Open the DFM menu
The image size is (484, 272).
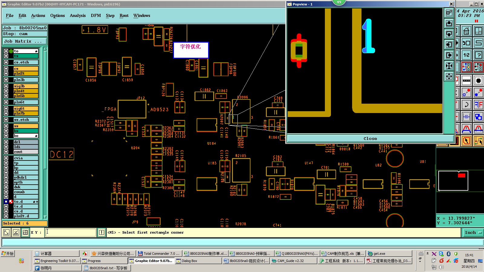coord(96,15)
